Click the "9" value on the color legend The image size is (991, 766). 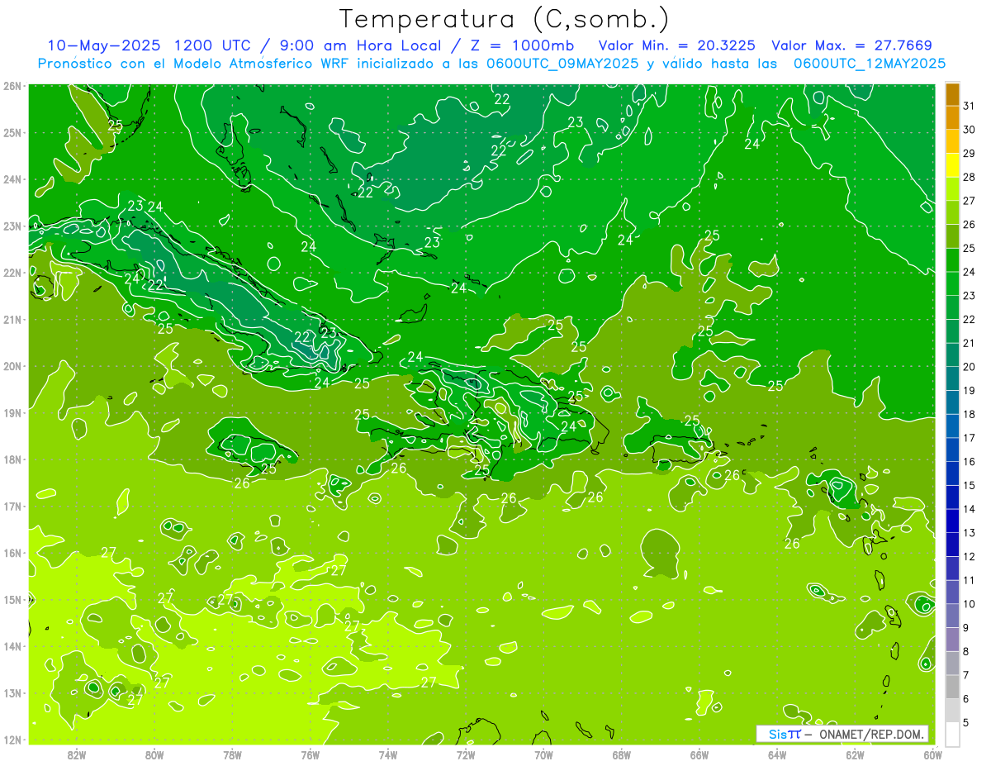966,628
